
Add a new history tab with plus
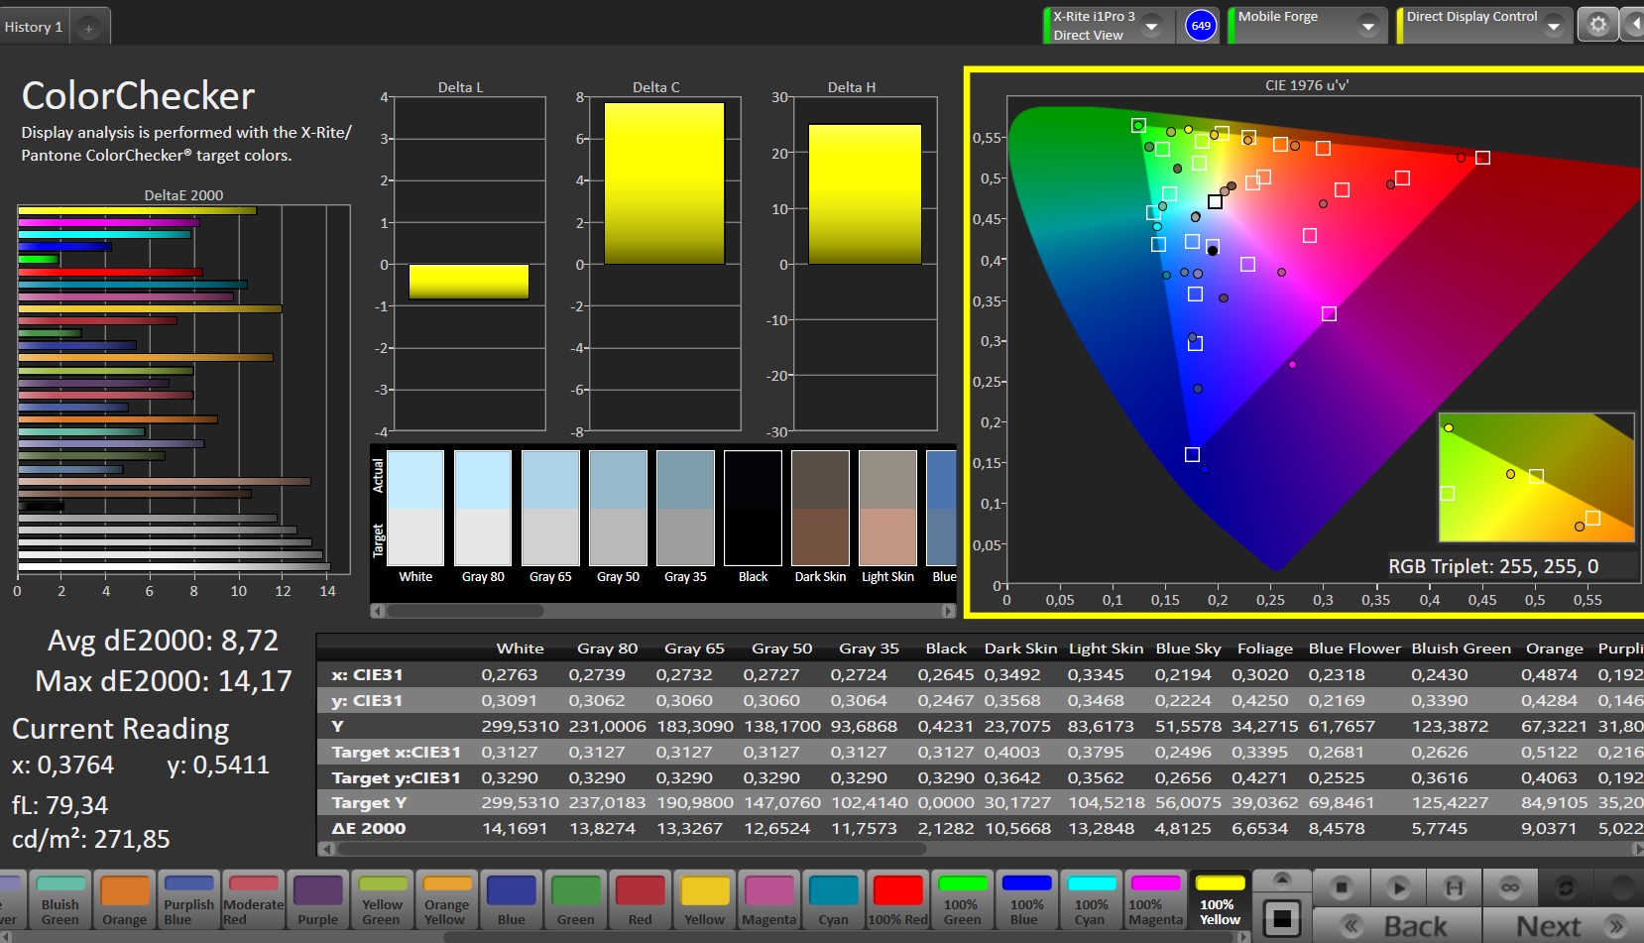click(x=88, y=28)
